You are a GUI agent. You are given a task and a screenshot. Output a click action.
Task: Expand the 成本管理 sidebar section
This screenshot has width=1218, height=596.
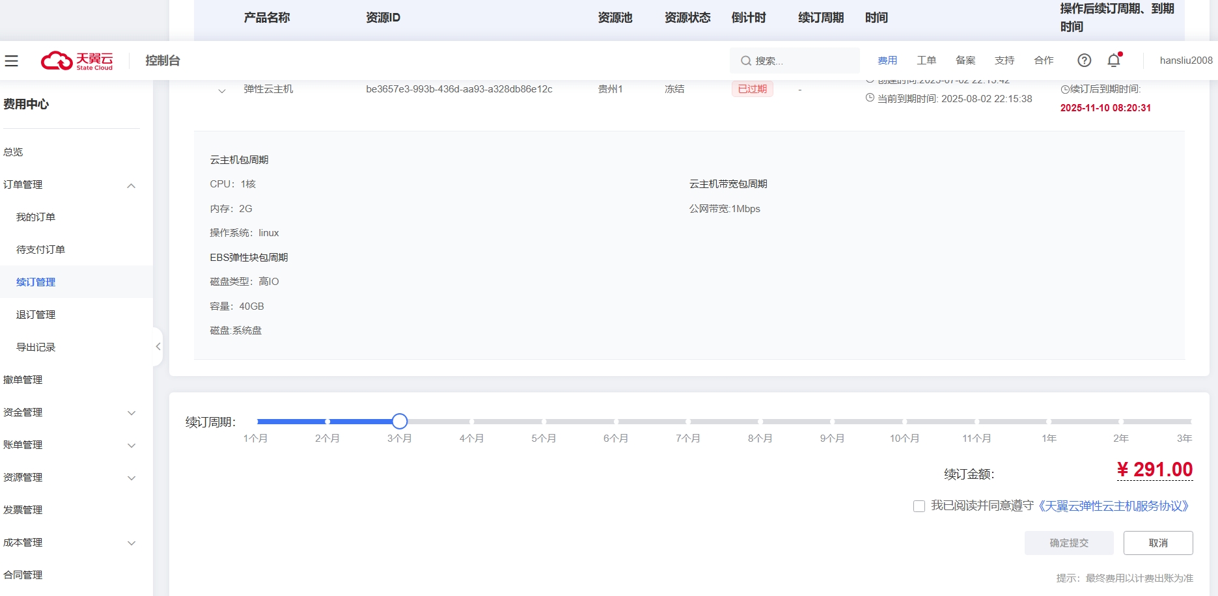[x=131, y=543]
